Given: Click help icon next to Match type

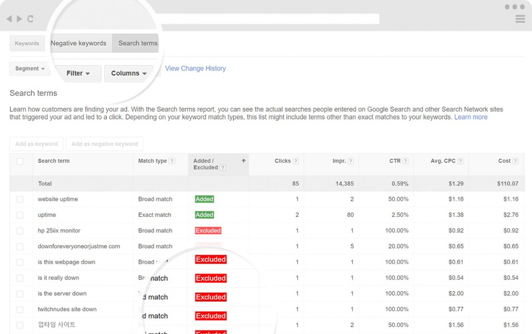Looking at the screenshot, I should pos(172,161).
